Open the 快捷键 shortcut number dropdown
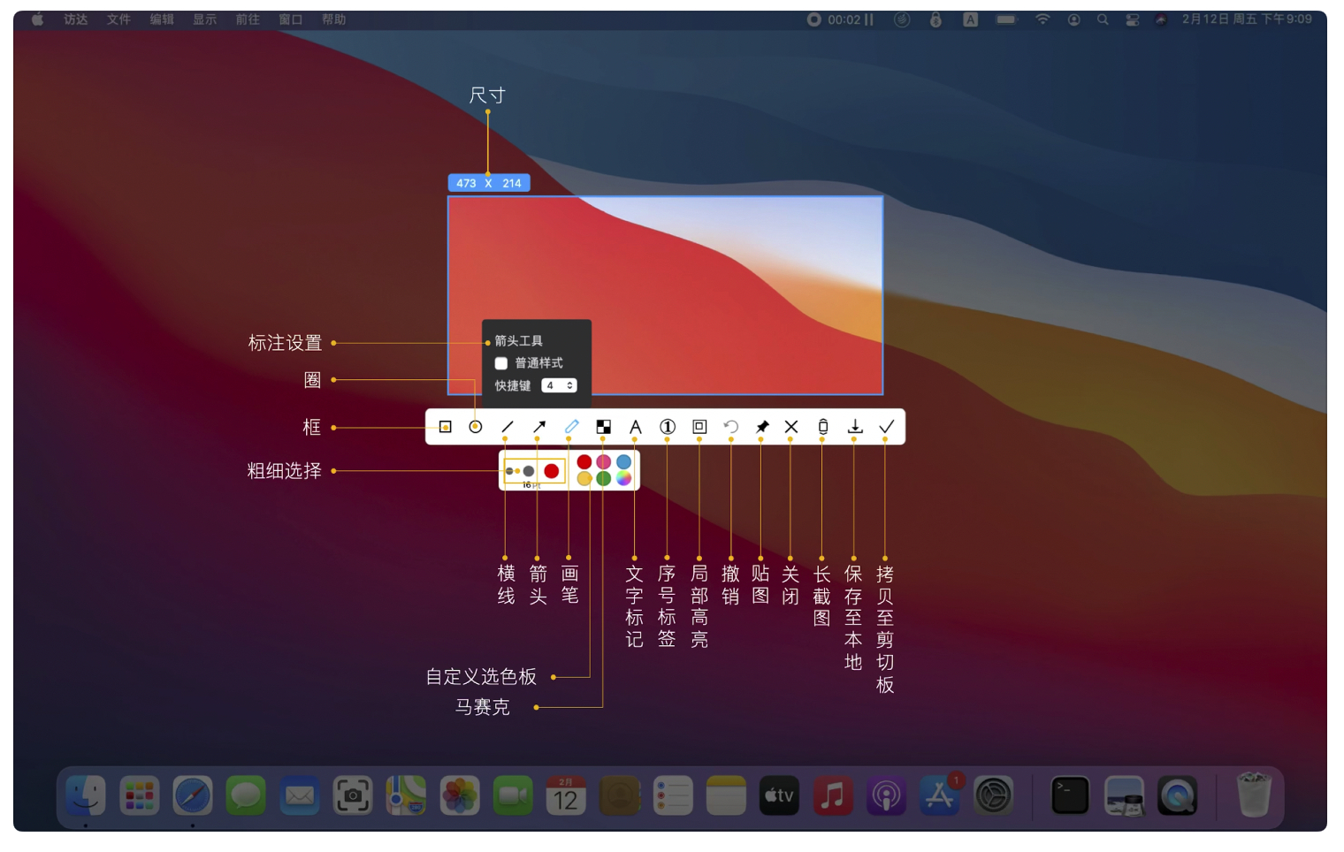The image size is (1344, 852). (559, 385)
